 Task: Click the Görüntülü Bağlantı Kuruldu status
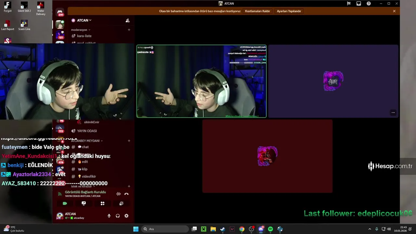point(85,192)
